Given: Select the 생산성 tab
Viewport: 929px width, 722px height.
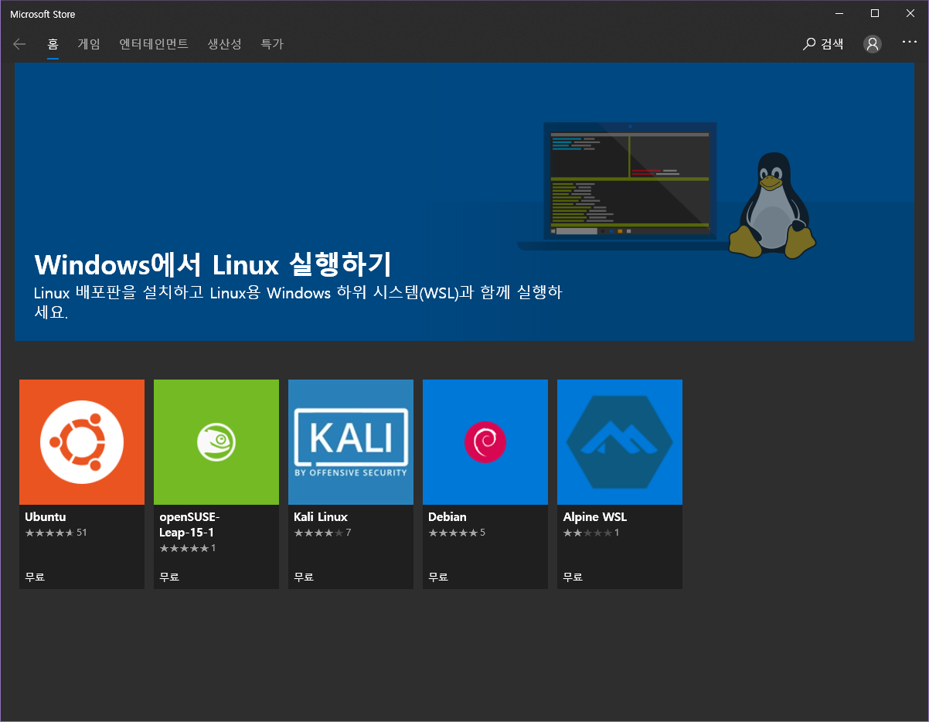Looking at the screenshot, I should tap(224, 44).
